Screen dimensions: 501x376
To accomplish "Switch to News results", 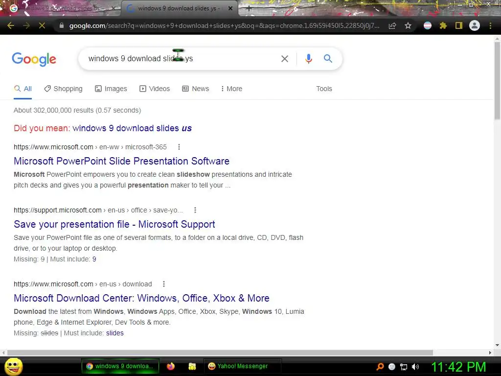I will coord(196,89).
